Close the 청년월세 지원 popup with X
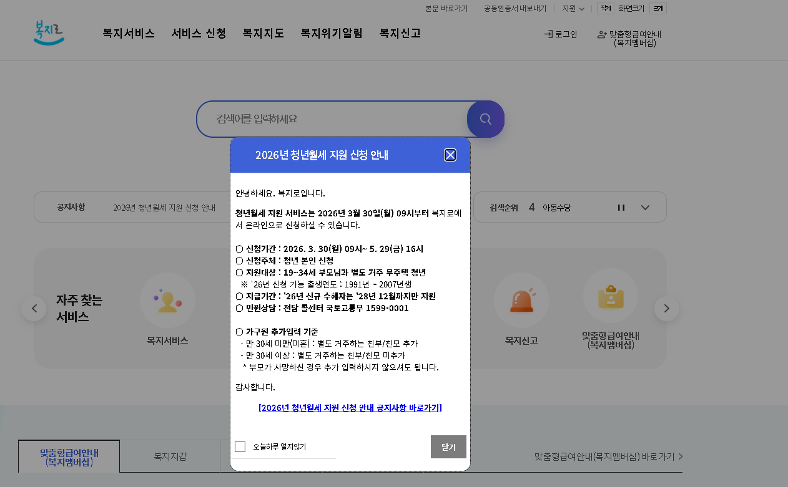The image size is (788, 487). (450, 155)
